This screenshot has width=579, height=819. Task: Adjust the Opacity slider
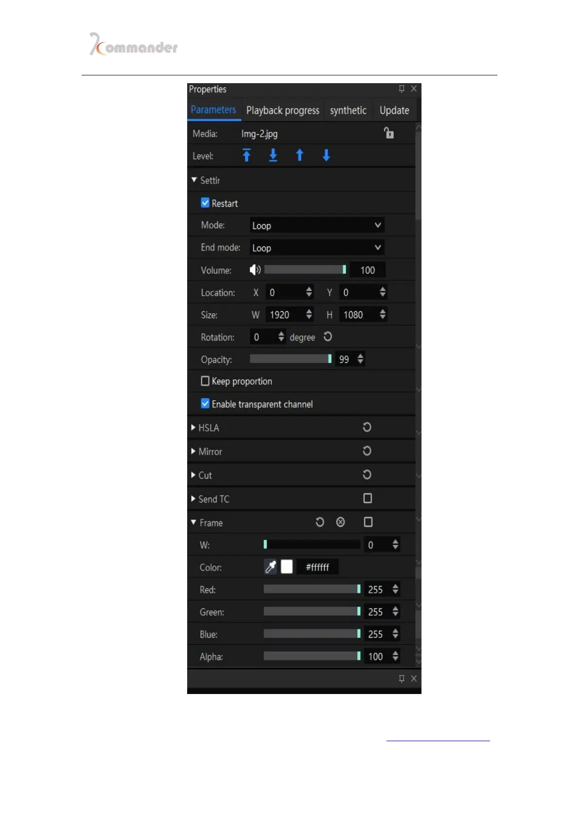click(291, 359)
